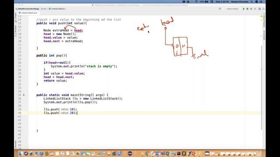The width and height of the screenshot is (280, 157).
Task: Click the stop button in run toolbar
Action: (x=255, y=9)
